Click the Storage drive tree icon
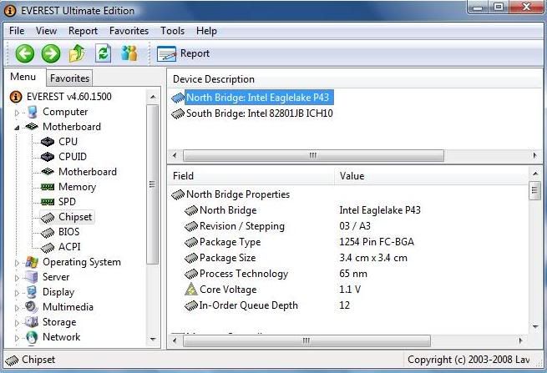The image size is (547, 373). click(32, 322)
